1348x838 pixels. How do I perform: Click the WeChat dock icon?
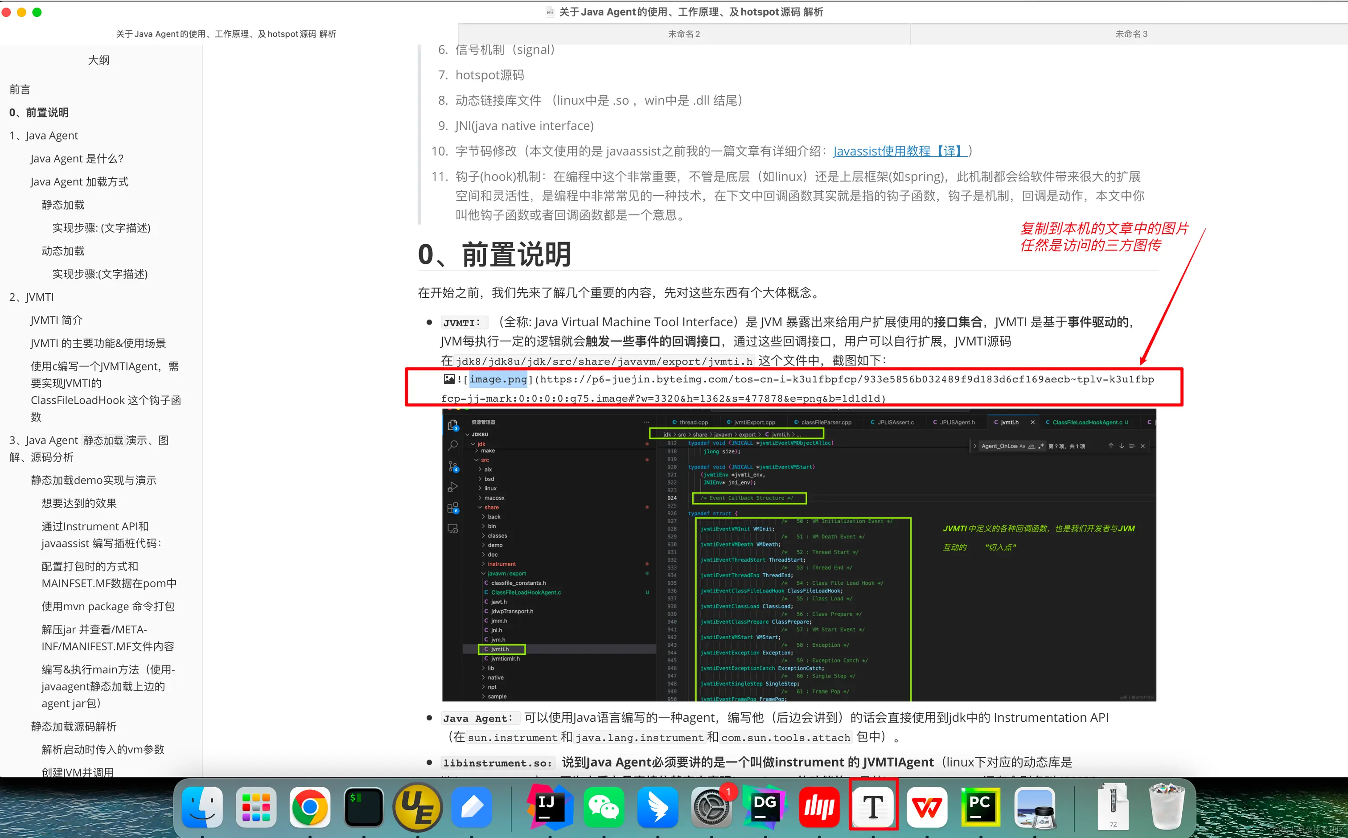point(603,807)
